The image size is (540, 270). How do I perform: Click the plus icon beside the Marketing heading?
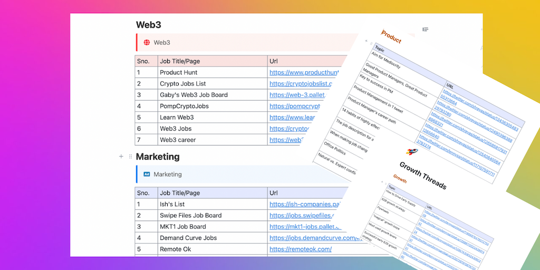(x=121, y=157)
